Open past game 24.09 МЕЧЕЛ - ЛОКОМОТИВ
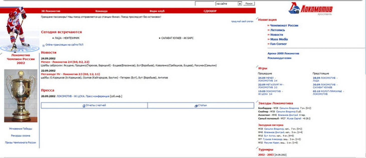The image size is (366, 158). click(268, 79)
